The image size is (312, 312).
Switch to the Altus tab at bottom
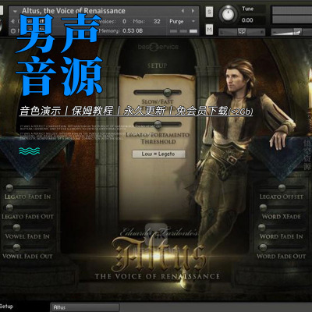point(85,307)
